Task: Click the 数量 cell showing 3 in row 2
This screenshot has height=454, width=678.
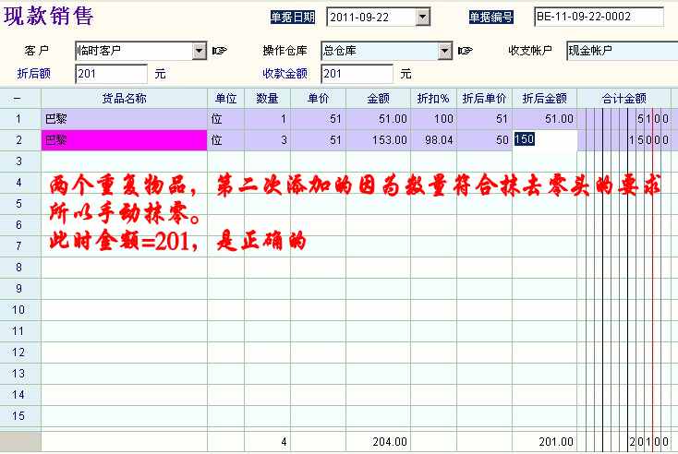Action: [268, 140]
